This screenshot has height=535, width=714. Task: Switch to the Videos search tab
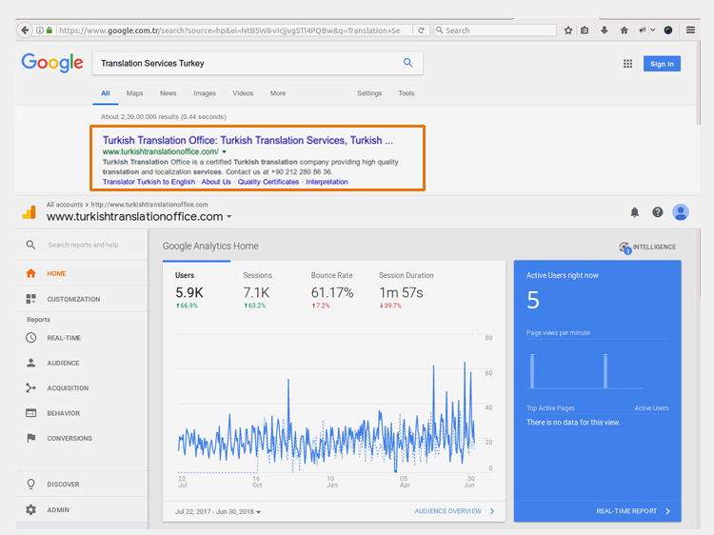pyautogui.click(x=243, y=93)
